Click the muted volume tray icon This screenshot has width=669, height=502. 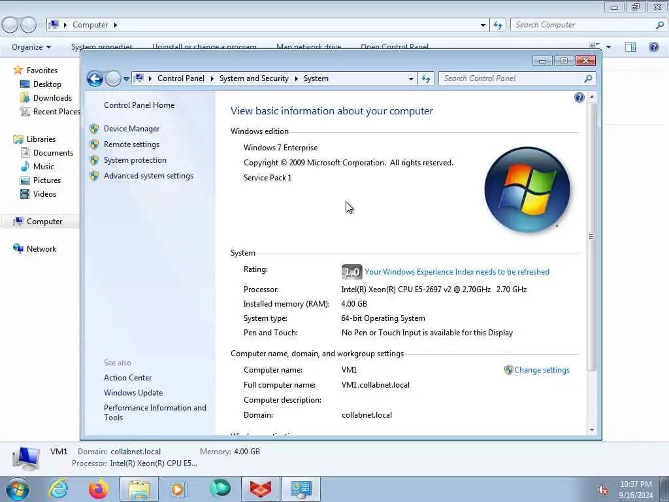603,490
